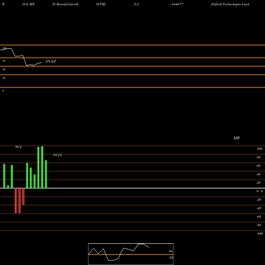Image resolution: width=265 pixels, height=265 pixels.
Task: Click the MR axis label -20
Action: [259, 200]
